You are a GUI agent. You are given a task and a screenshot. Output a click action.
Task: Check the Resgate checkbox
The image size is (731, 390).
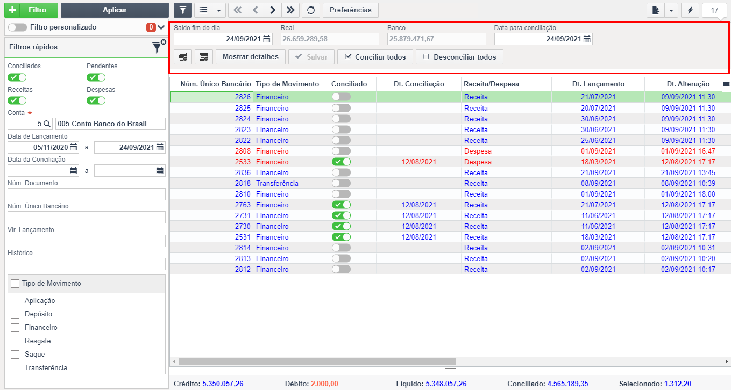15,341
